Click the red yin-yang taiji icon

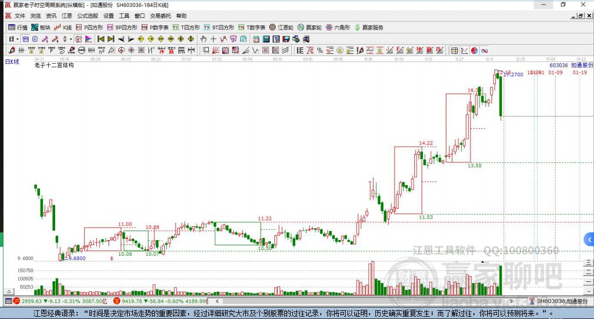[475, 51]
